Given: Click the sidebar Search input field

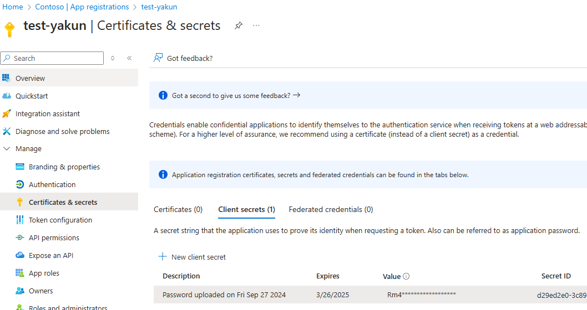Looking at the screenshot, I should (55, 58).
